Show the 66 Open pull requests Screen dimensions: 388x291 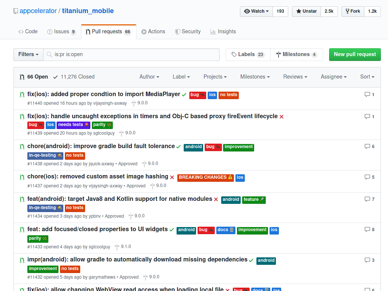[34, 77]
